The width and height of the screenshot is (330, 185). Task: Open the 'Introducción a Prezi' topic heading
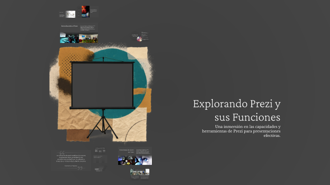[69, 26]
